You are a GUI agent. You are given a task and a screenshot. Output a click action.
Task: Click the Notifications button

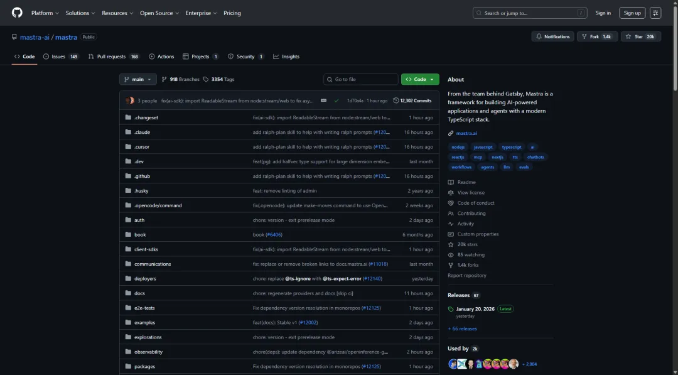coord(552,37)
